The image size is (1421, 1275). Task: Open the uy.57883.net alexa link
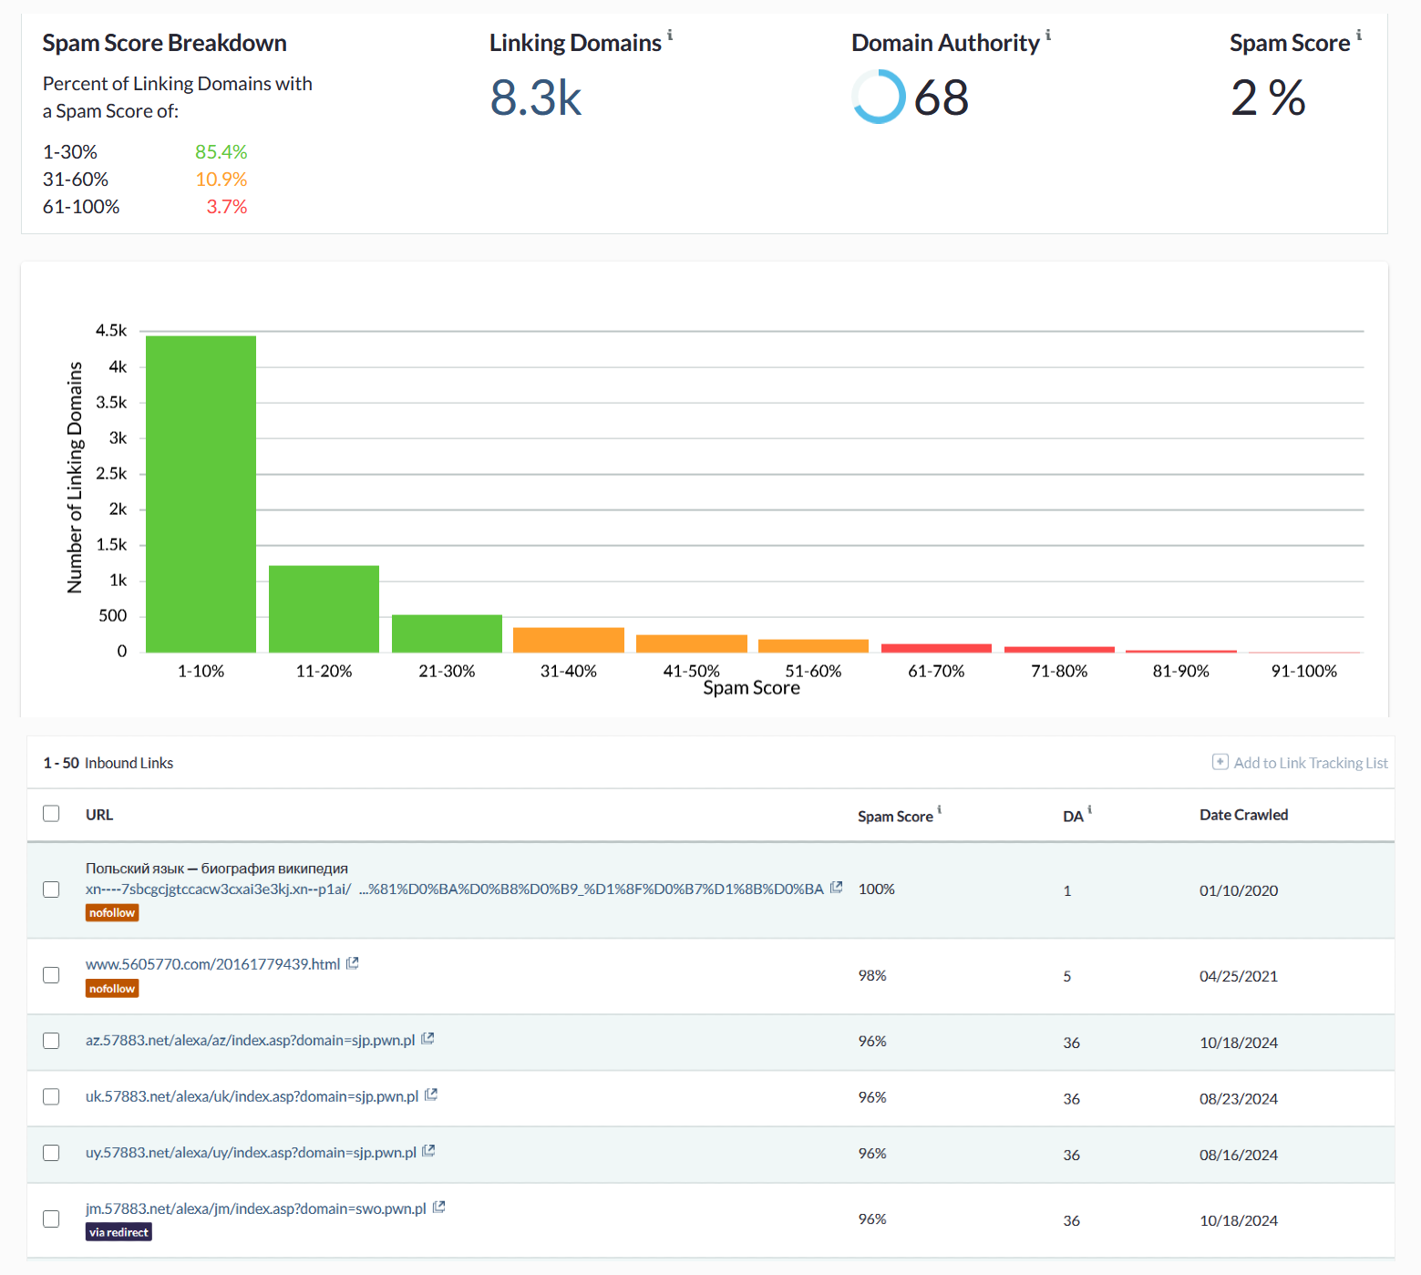(x=251, y=1153)
